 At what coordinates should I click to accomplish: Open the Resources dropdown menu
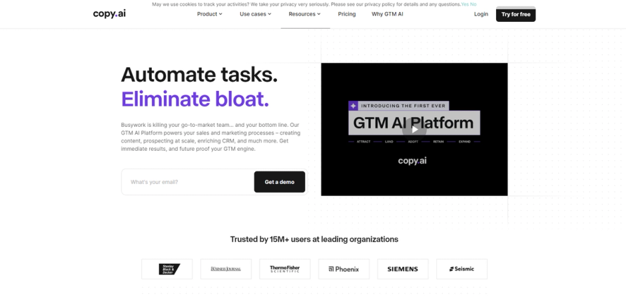coord(304,14)
